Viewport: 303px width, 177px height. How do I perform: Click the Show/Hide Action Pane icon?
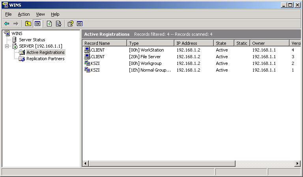tap(80, 24)
